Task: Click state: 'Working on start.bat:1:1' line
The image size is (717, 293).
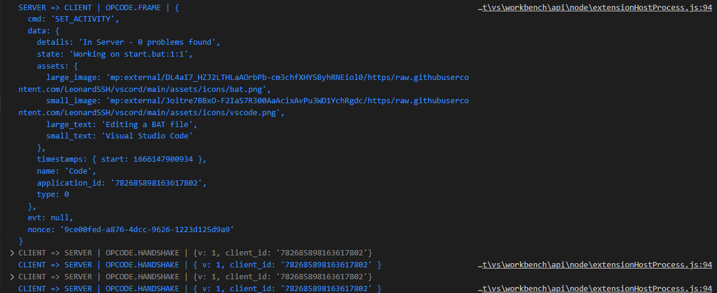Action: [x=115, y=54]
